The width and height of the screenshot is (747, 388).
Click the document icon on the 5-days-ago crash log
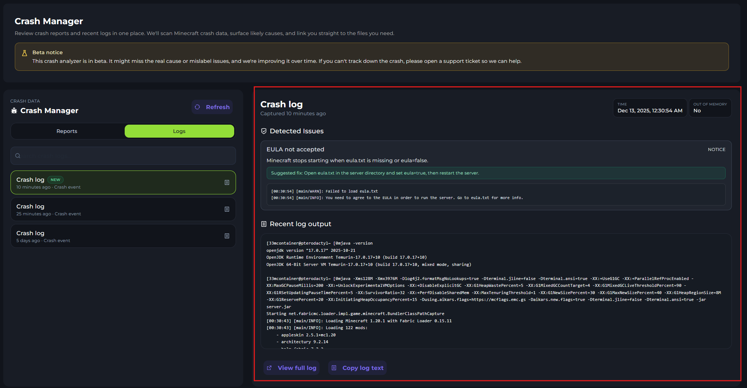(227, 236)
